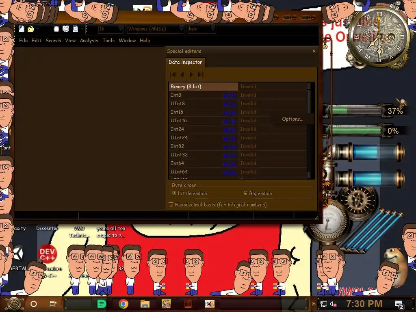Screen dimensions: 416x312
Task: Open the Unity desktop icon
Action: (x=19, y=253)
